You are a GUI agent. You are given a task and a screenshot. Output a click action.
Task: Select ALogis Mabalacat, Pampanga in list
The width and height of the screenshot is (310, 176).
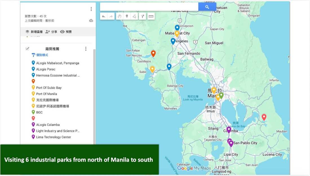[x=55, y=63]
